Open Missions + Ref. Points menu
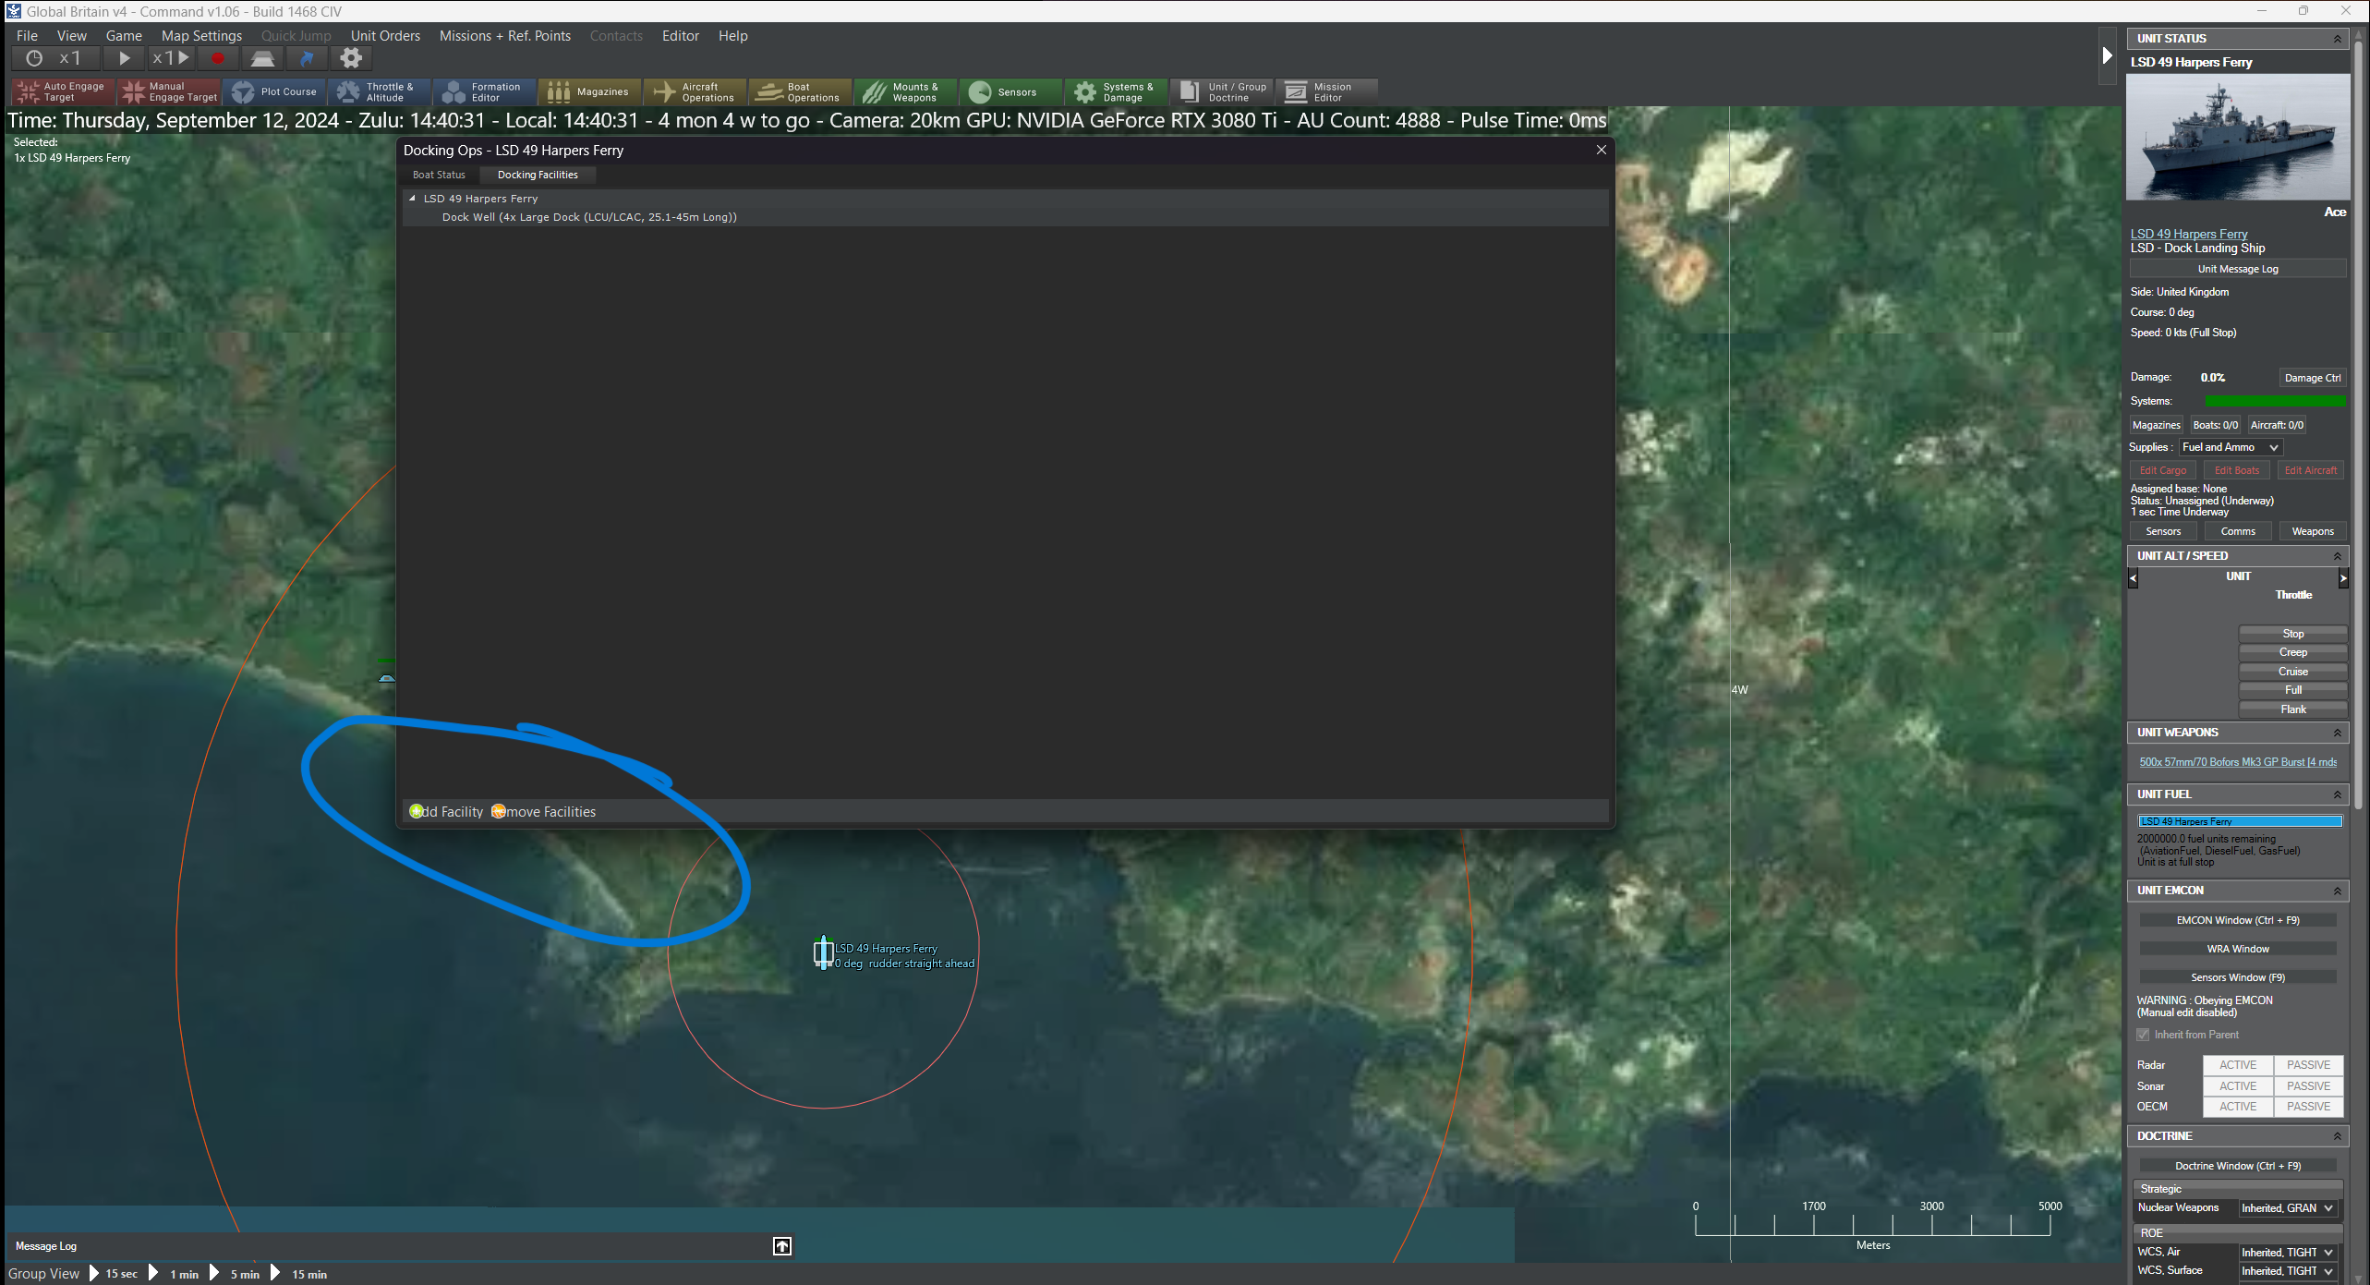The height and width of the screenshot is (1285, 2370). pos(505,36)
